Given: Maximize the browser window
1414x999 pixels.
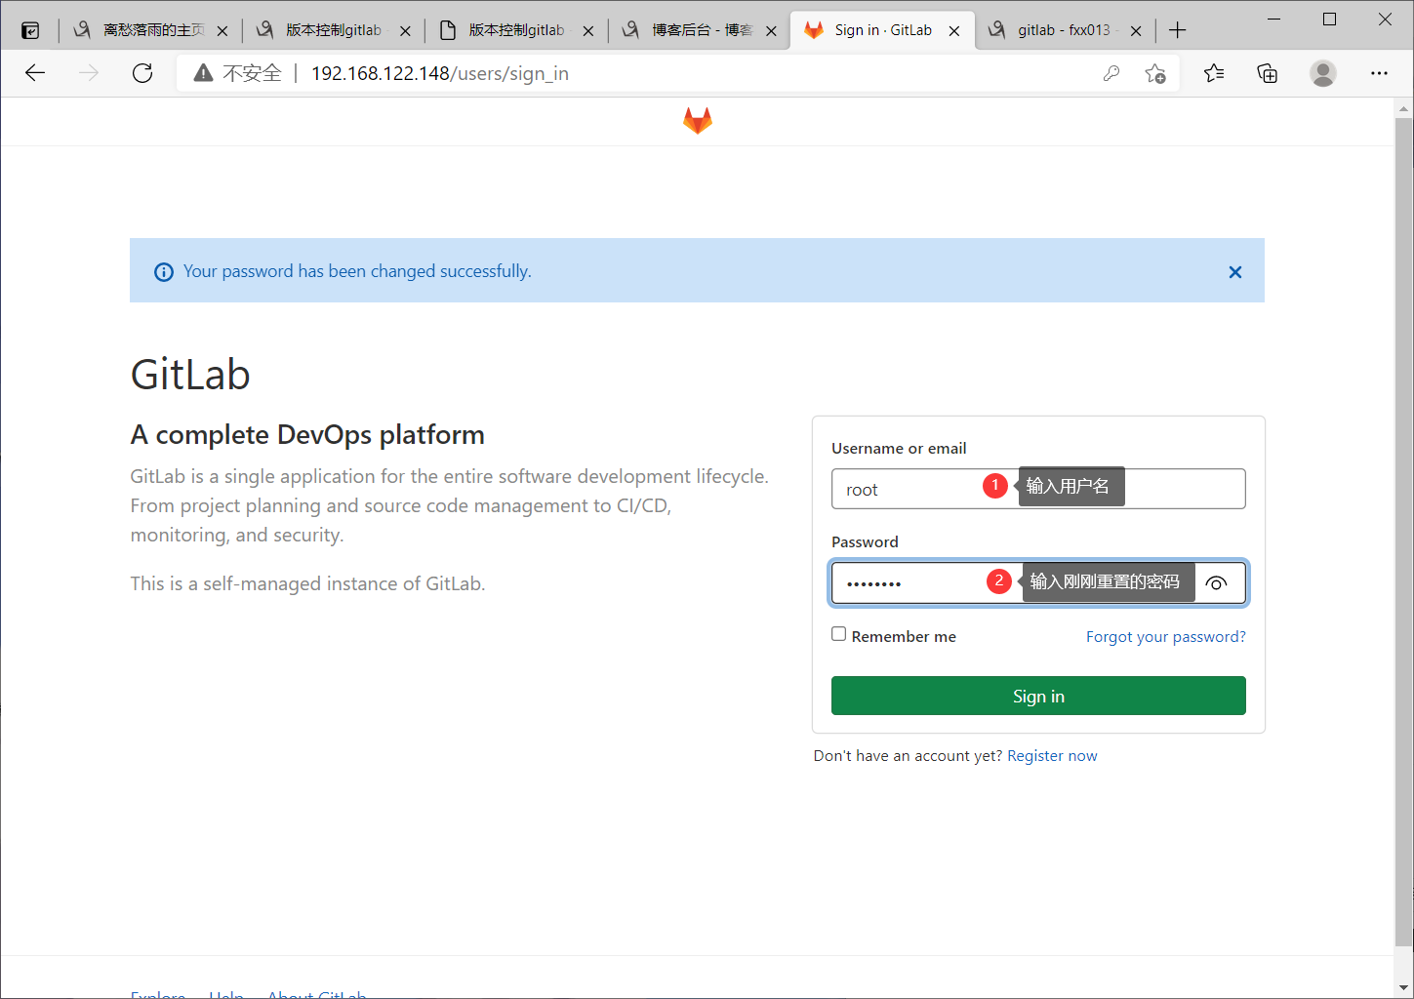Looking at the screenshot, I should tap(1329, 20).
